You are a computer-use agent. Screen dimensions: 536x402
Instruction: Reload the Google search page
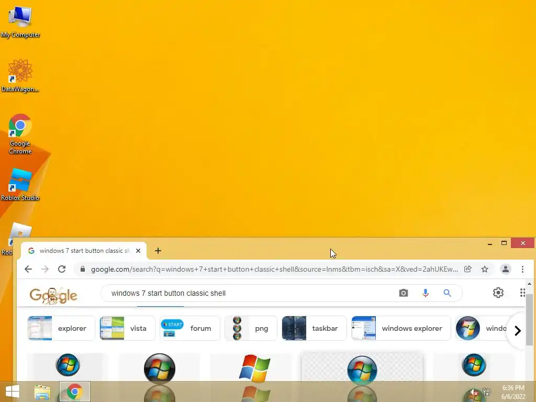pos(62,269)
